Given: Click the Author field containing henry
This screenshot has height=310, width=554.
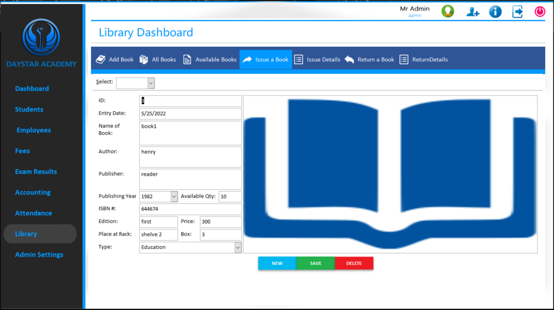Looking at the screenshot, I should click(x=190, y=157).
